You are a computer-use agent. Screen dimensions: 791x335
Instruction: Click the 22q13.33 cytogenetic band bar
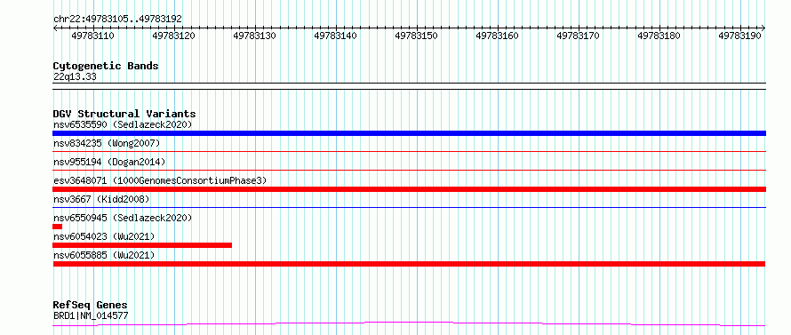pos(409,86)
